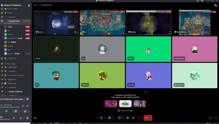This screenshot has width=219, height=124.
Task: Open more options ellipsis in call bar
Action: (x=139, y=118)
